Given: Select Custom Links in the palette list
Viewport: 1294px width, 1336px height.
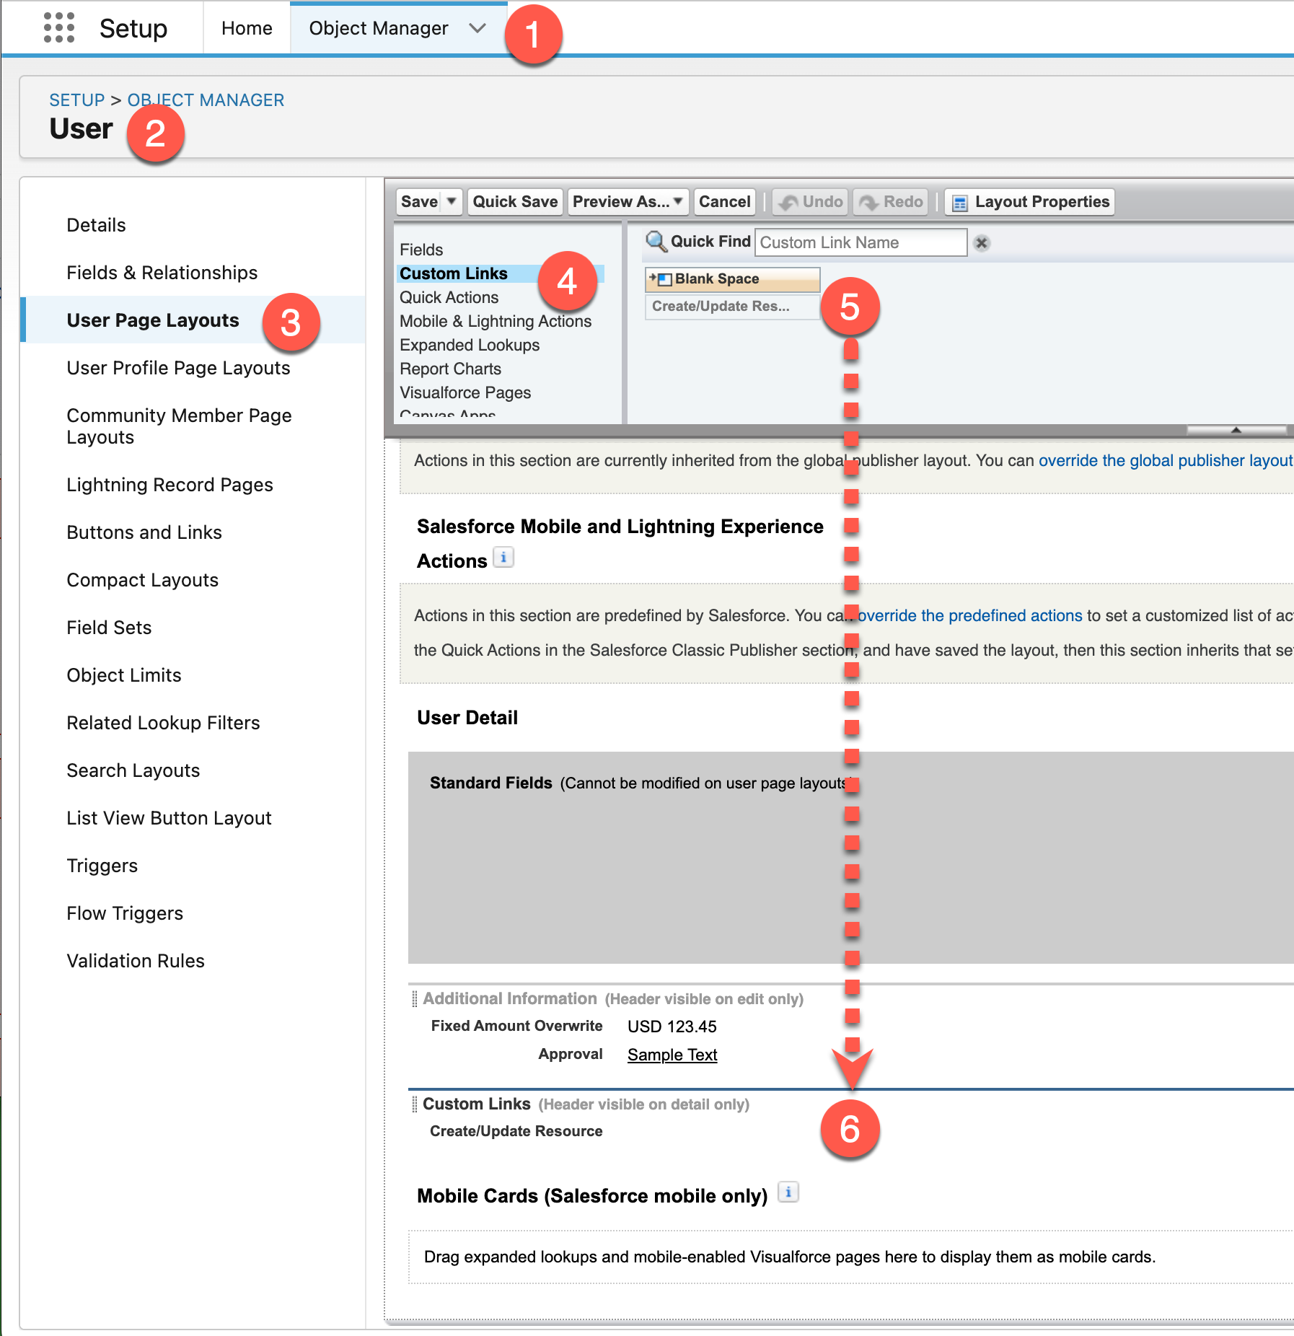Looking at the screenshot, I should click(x=454, y=273).
